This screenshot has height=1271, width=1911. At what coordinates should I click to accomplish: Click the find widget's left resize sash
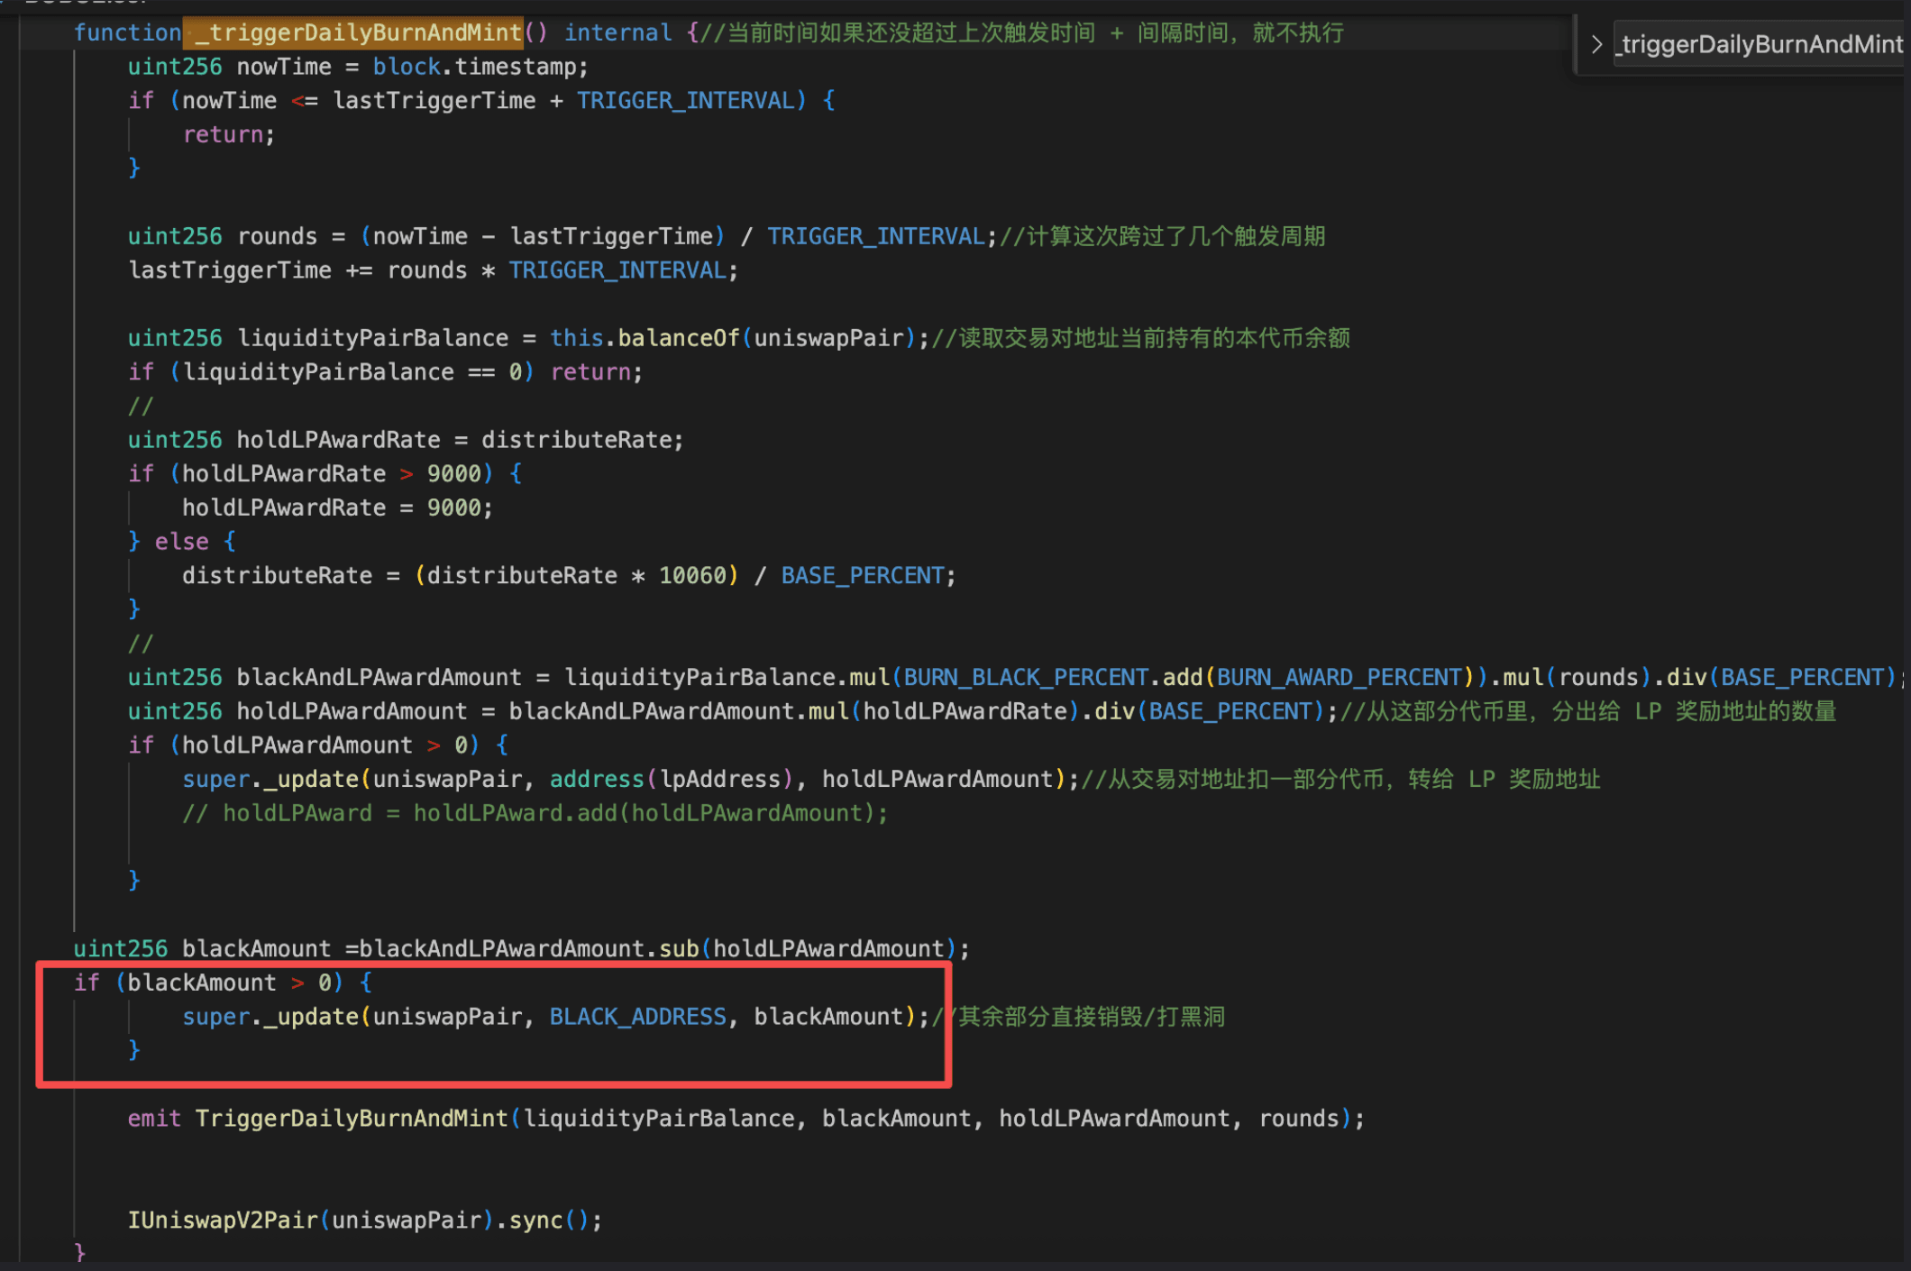pyautogui.click(x=1575, y=44)
